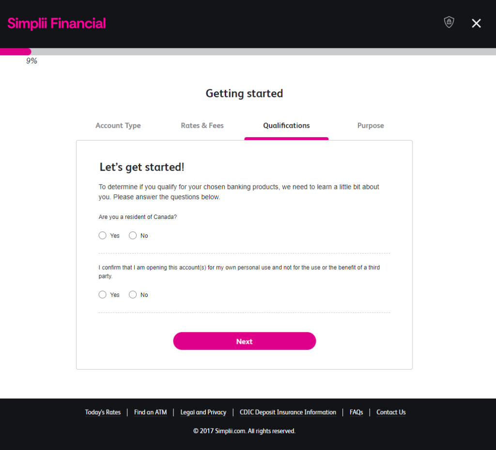Go to the Purpose tab
Viewport: 496px width, 450px height.
point(371,125)
